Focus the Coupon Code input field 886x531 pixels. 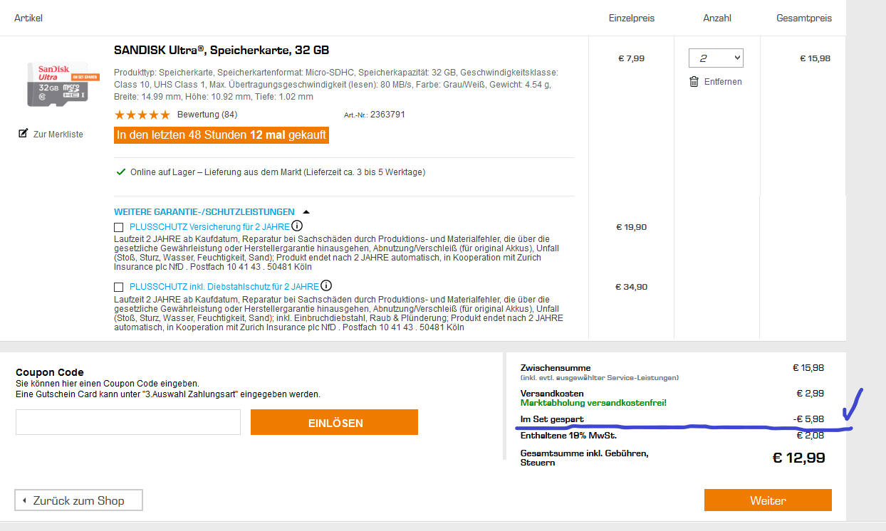point(128,422)
